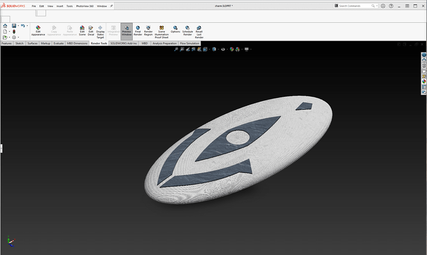
Task: Start a Final Render
Action: point(138,30)
